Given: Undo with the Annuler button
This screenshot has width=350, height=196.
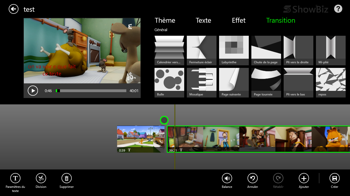Looking at the screenshot, I should tap(253, 178).
